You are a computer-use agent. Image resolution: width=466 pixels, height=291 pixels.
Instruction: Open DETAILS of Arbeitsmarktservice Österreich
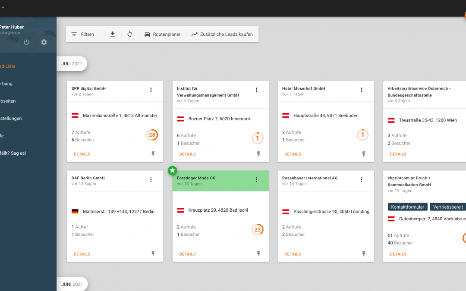click(x=398, y=154)
